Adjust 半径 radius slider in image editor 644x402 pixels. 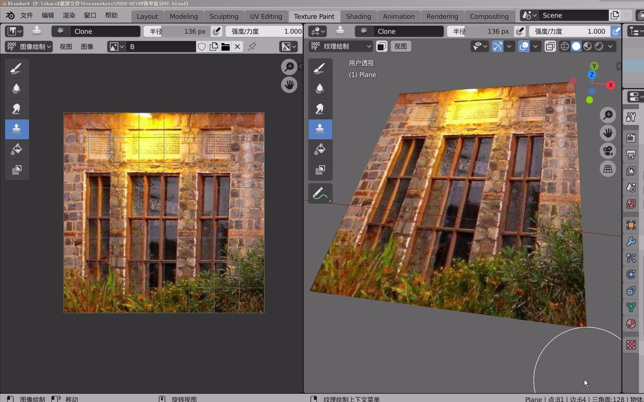coord(177,31)
